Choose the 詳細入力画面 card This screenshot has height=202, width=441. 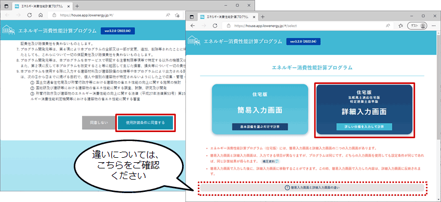(364, 109)
